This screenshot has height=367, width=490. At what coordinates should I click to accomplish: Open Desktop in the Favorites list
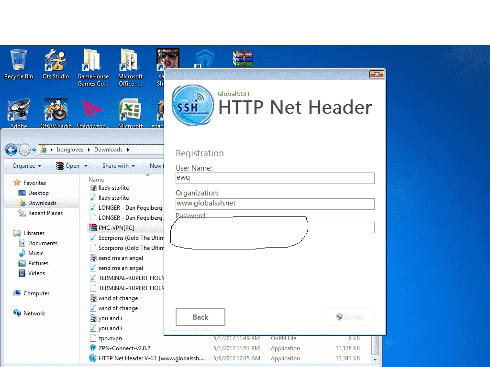click(34, 193)
